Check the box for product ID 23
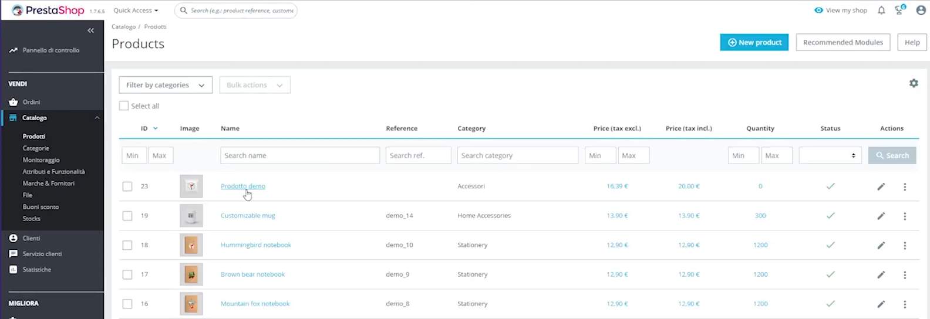Viewport: 930px width, 319px height. [x=127, y=186]
